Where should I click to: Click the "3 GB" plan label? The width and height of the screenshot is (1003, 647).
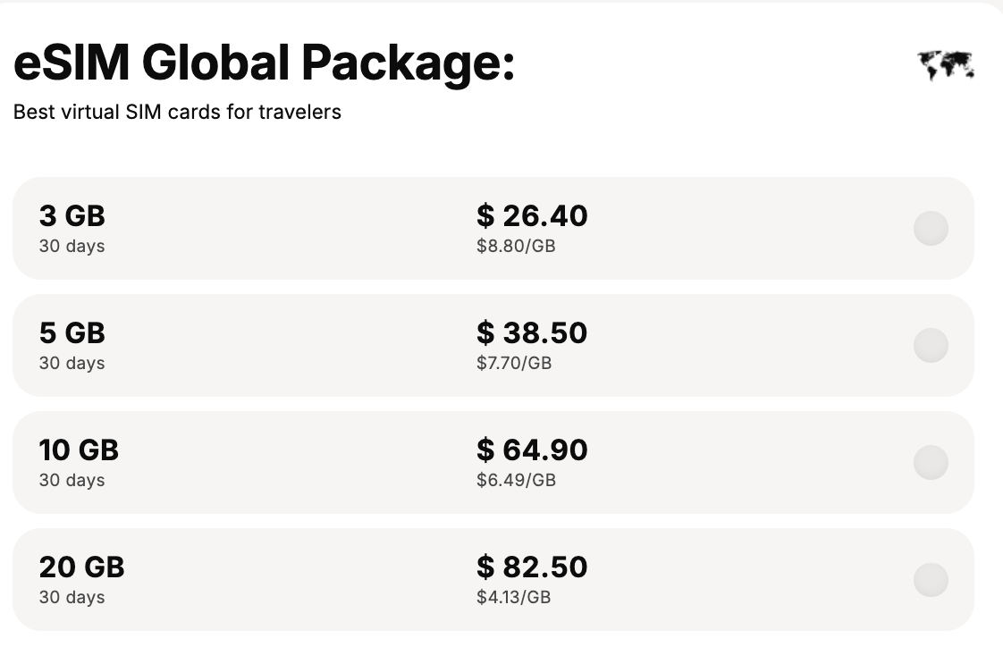[x=72, y=216]
